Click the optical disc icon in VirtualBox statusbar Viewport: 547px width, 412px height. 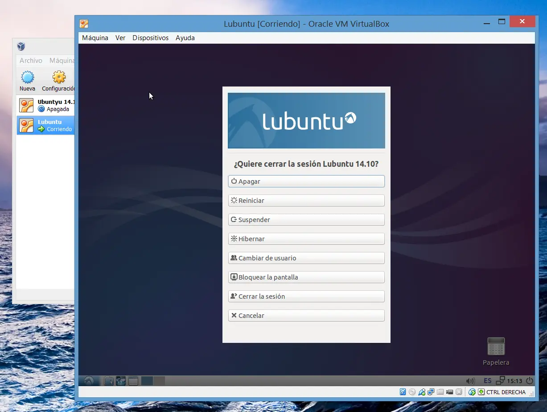click(x=412, y=391)
